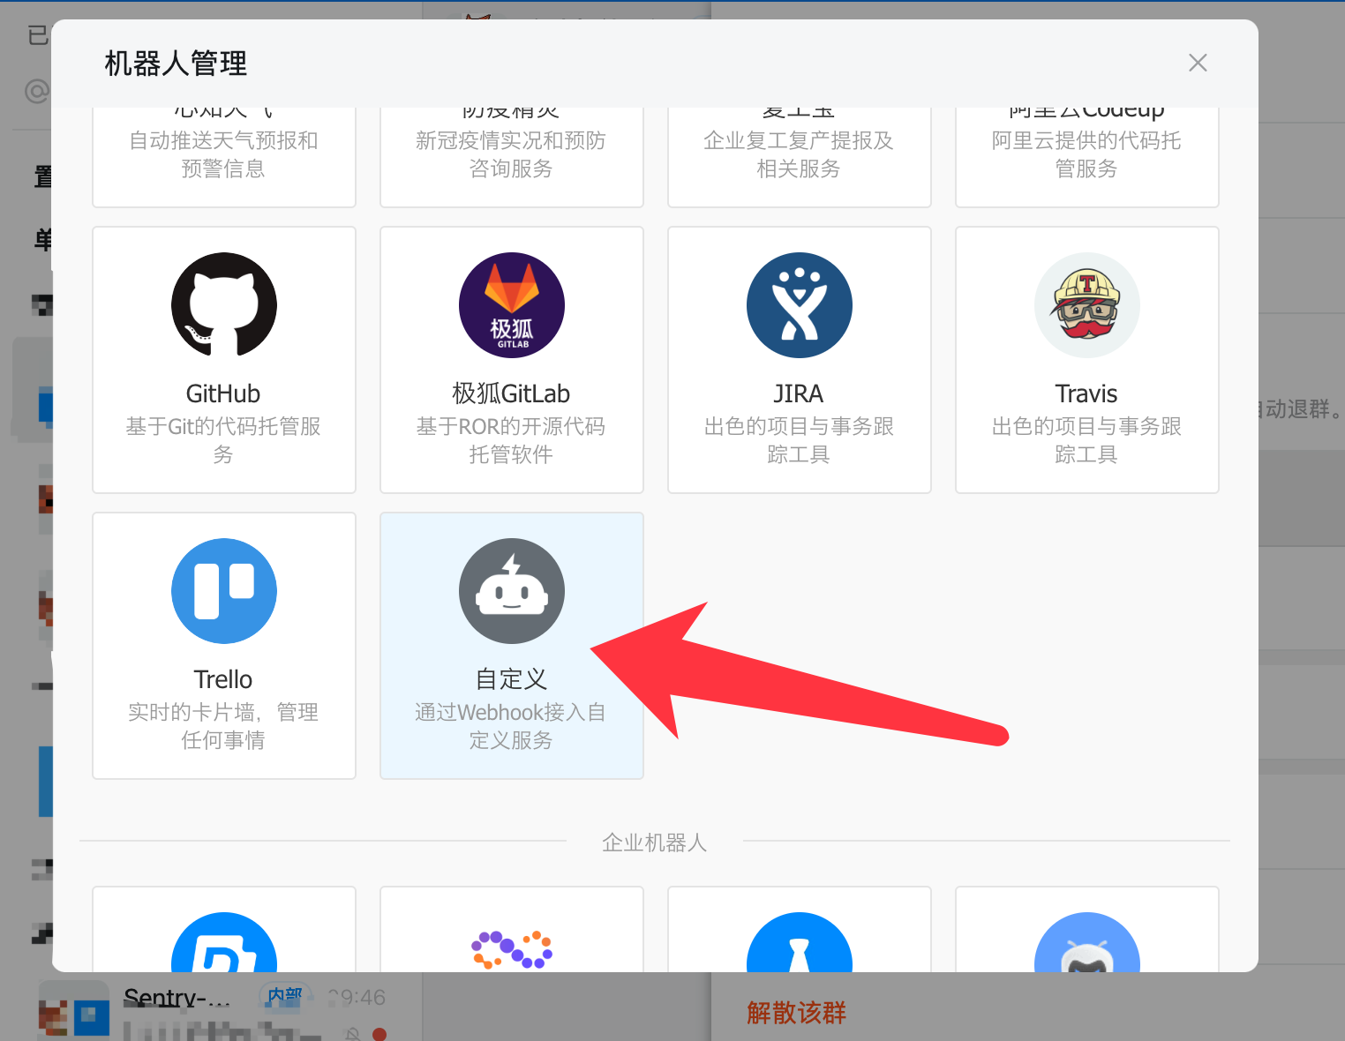Image resolution: width=1345 pixels, height=1041 pixels.
Task: Select the 企业复工复产提报及相关服务 card
Action: point(800,156)
